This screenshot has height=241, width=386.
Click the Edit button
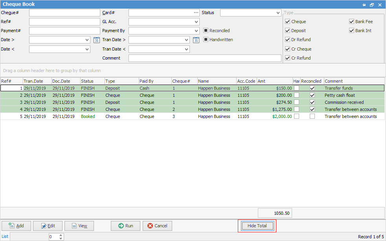(48, 226)
